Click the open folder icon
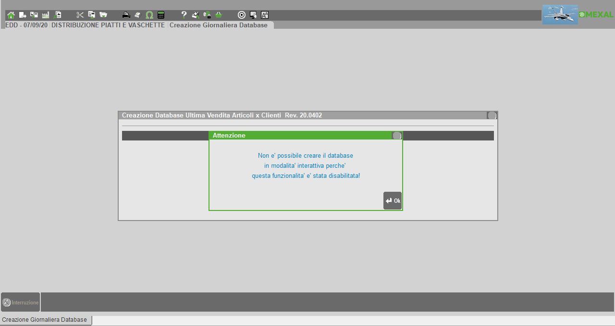615x326 pixels. tap(103, 15)
